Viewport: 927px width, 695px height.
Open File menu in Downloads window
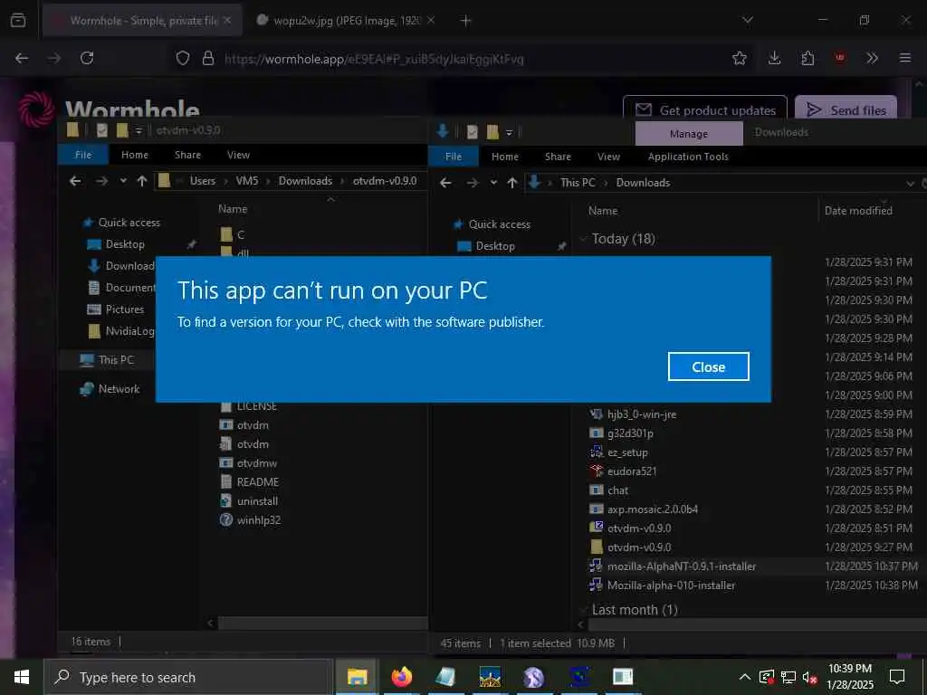[x=454, y=157]
